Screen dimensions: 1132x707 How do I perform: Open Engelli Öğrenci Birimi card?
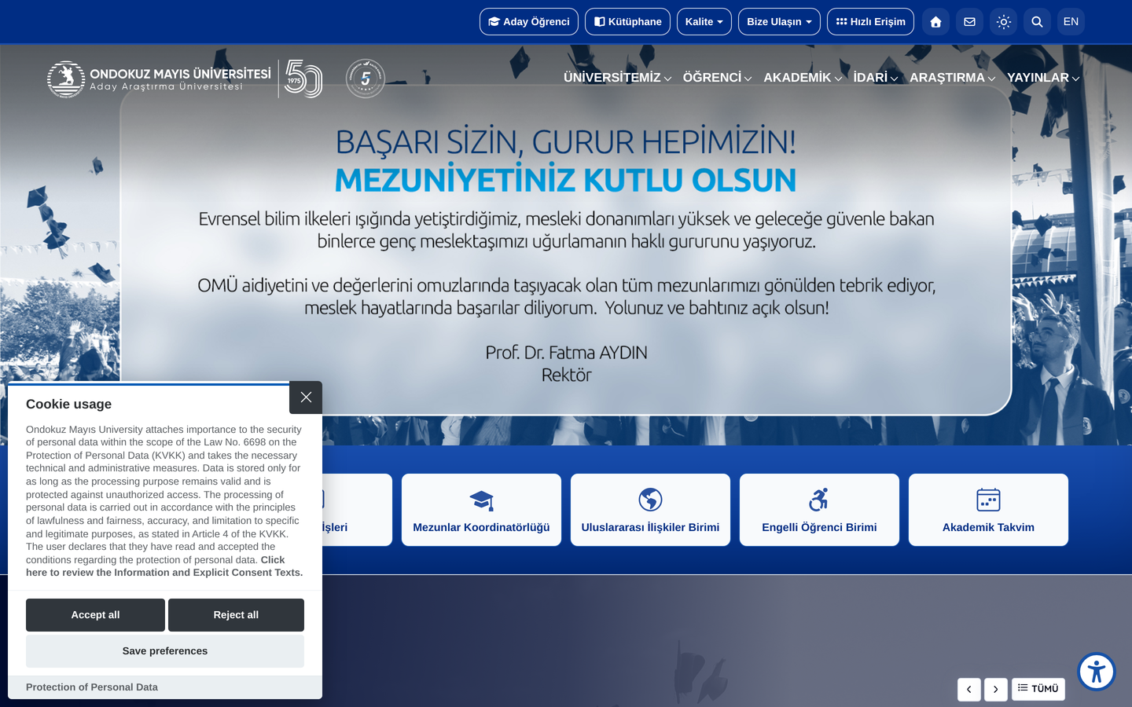click(x=819, y=510)
